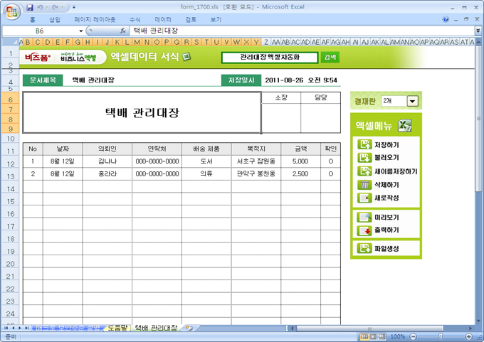This screenshot has width=484, height=342.
Task: Click the 출력하기 print icon
Action: click(364, 230)
